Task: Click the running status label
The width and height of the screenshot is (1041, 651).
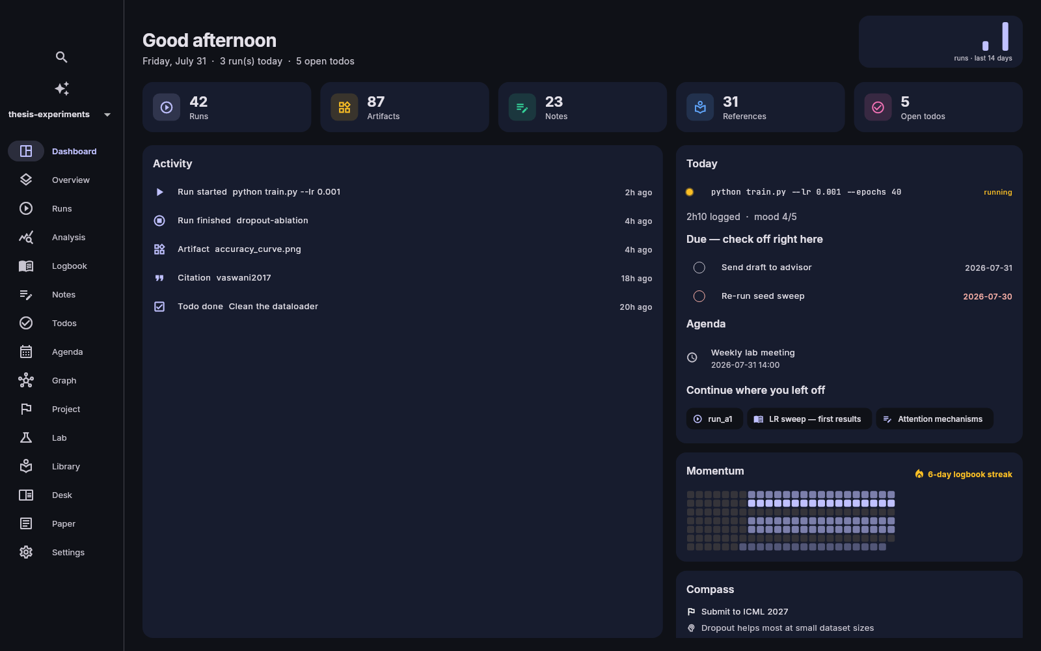Action: point(998,192)
